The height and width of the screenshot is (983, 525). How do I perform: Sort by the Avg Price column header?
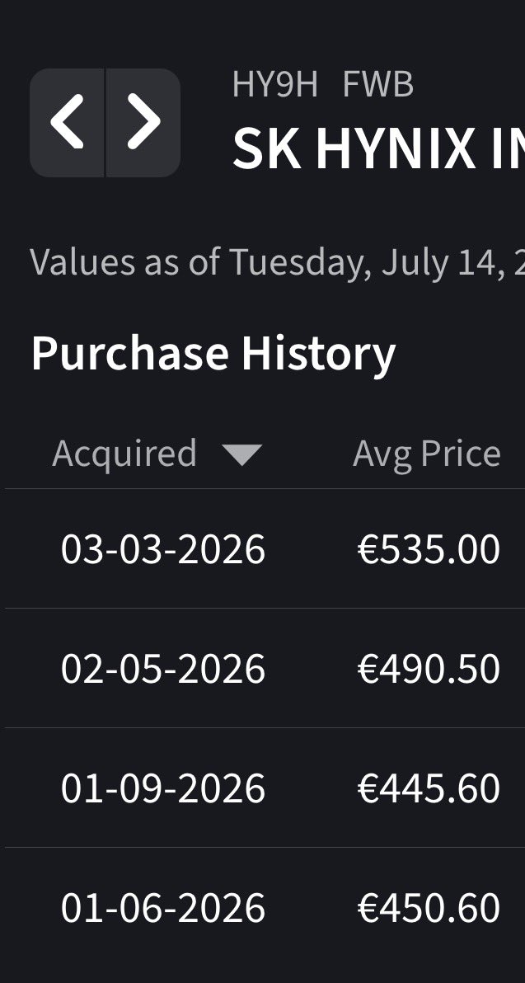pyautogui.click(x=427, y=454)
